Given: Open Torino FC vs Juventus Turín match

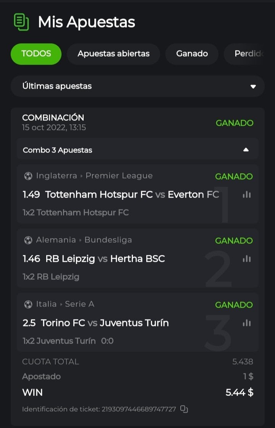Looking at the screenshot, I should coord(105,323).
